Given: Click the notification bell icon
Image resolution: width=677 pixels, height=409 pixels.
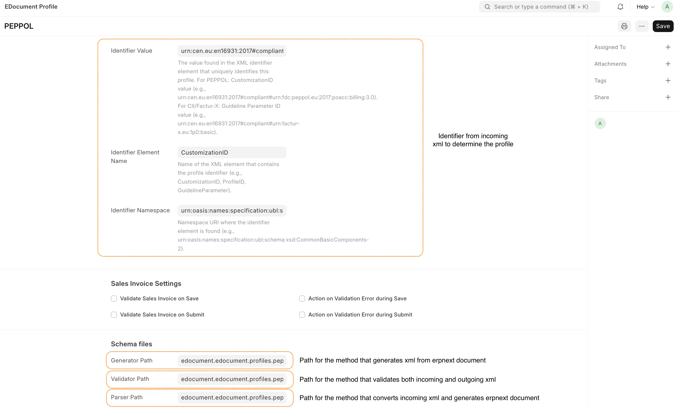Looking at the screenshot, I should 620,7.
